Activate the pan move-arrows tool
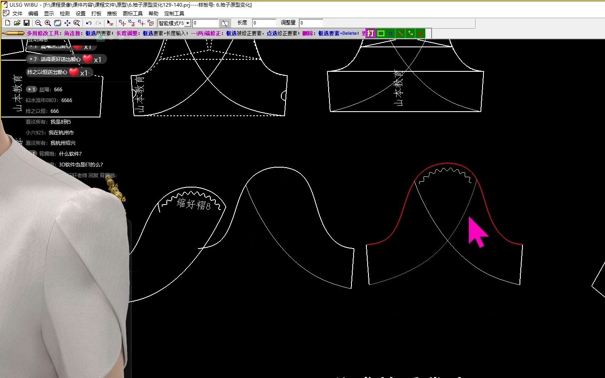This screenshot has height=378, width=605. (67, 23)
